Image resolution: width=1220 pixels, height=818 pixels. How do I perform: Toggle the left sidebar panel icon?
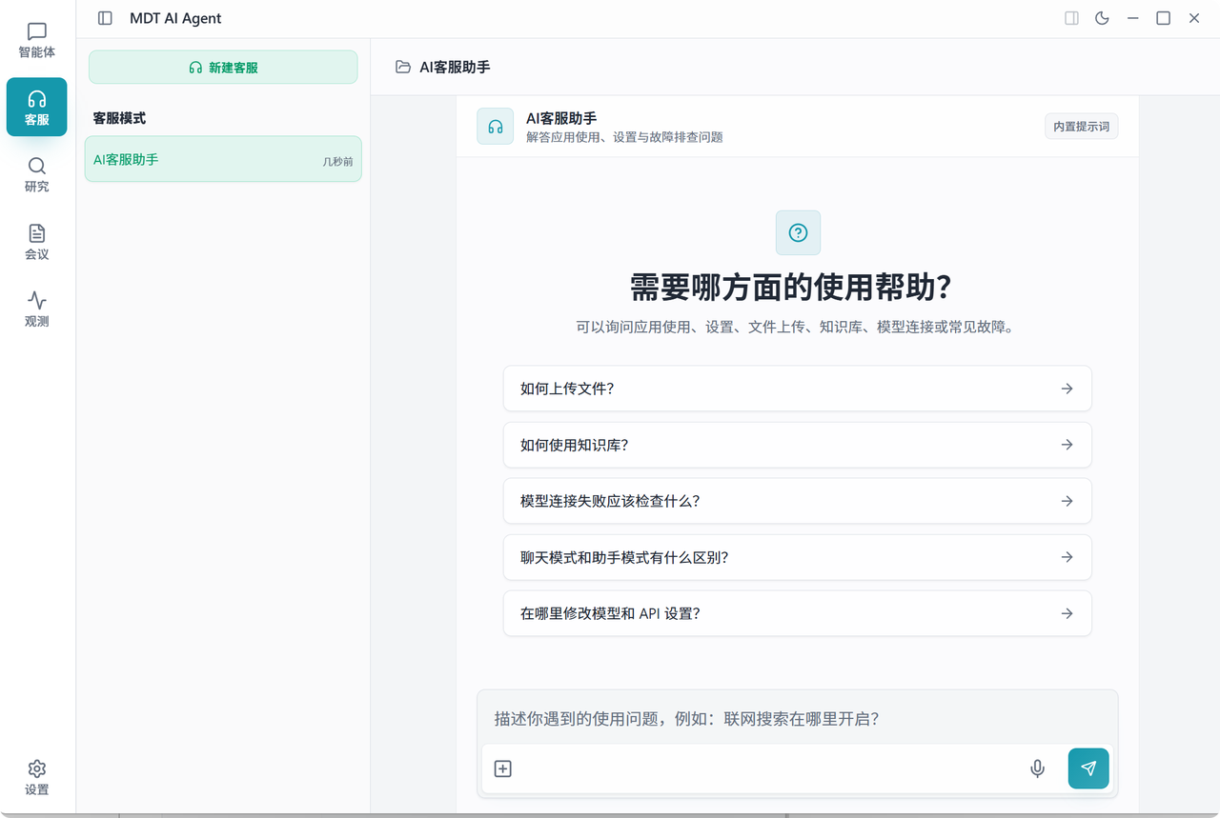pyautogui.click(x=106, y=18)
